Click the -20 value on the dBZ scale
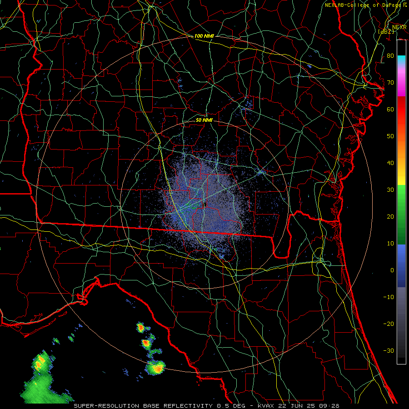 pos(389,324)
